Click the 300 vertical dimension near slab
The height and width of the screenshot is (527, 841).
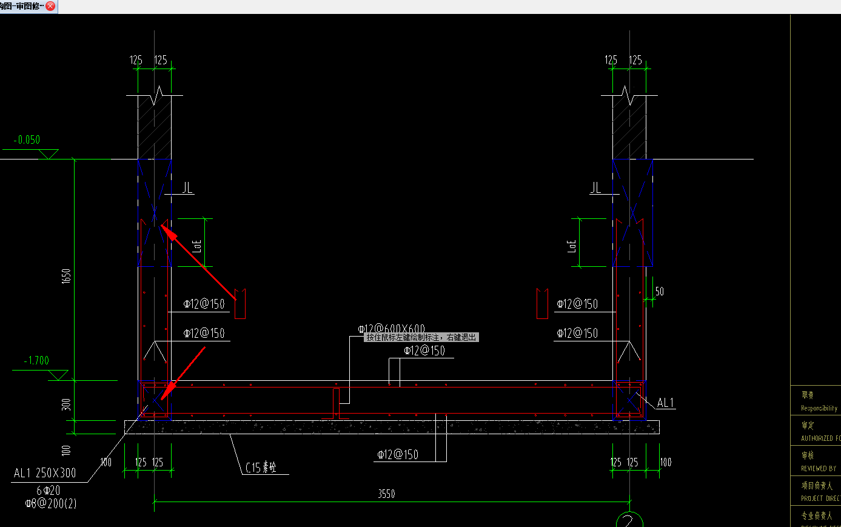tap(66, 404)
